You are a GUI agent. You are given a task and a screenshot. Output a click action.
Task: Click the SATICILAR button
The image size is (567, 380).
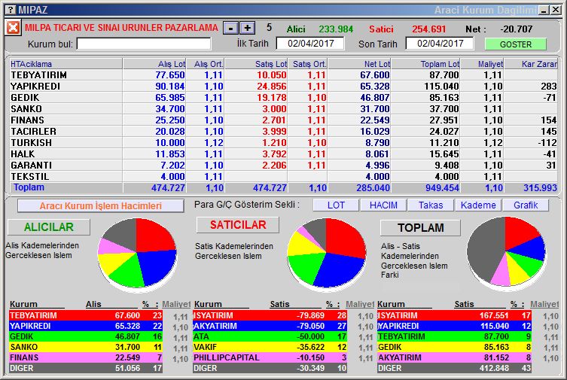pyautogui.click(x=238, y=225)
